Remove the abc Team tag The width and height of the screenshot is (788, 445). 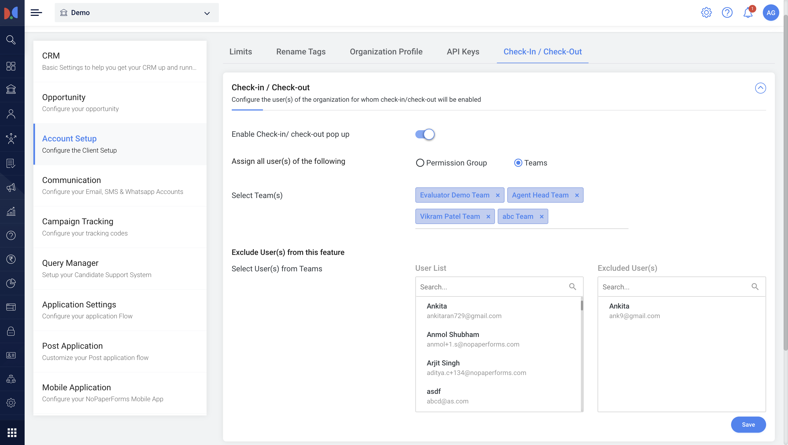pos(541,217)
